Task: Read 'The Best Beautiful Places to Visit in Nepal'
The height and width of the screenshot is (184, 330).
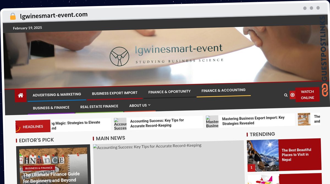Action: [x=296, y=155]
